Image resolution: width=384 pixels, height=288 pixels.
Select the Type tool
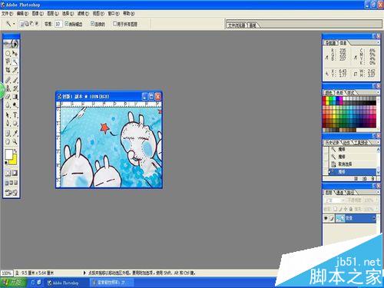point(15,115)
